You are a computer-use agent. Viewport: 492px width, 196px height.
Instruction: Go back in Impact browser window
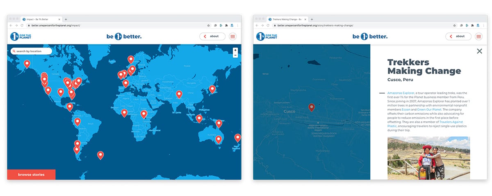point(11,25)
